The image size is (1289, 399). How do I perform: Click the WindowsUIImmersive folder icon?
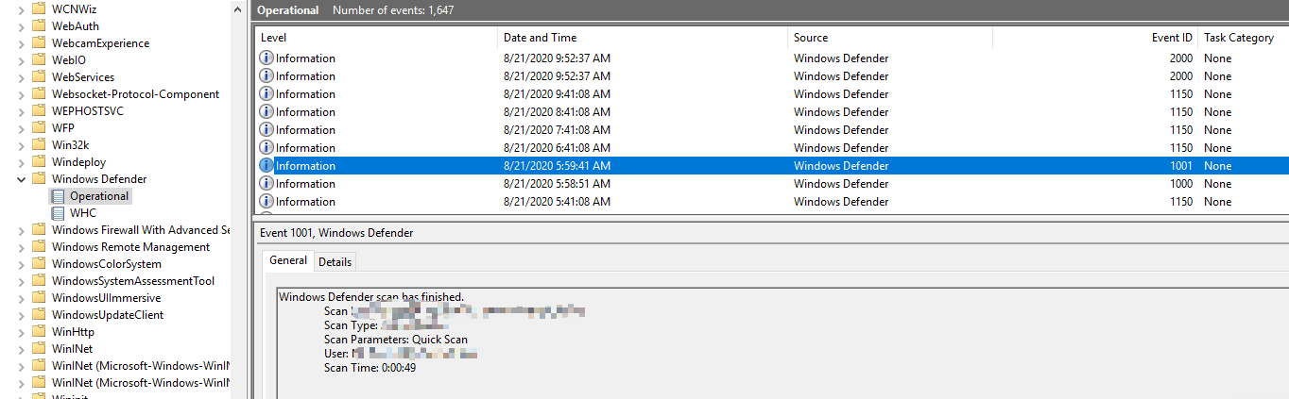39,298
